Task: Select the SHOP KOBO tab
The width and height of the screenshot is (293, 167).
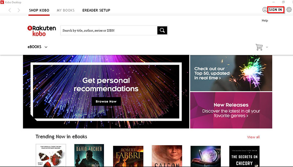Action: pyautogui.click(x=39, y=10)
